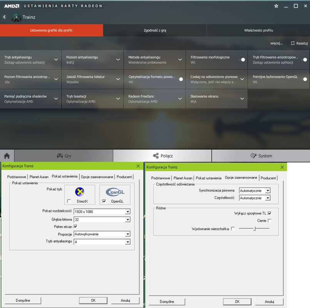310x308 pixels.
Task: Open the Gry bottom tab
Action: pyautogui.click(x=64, y=156)
